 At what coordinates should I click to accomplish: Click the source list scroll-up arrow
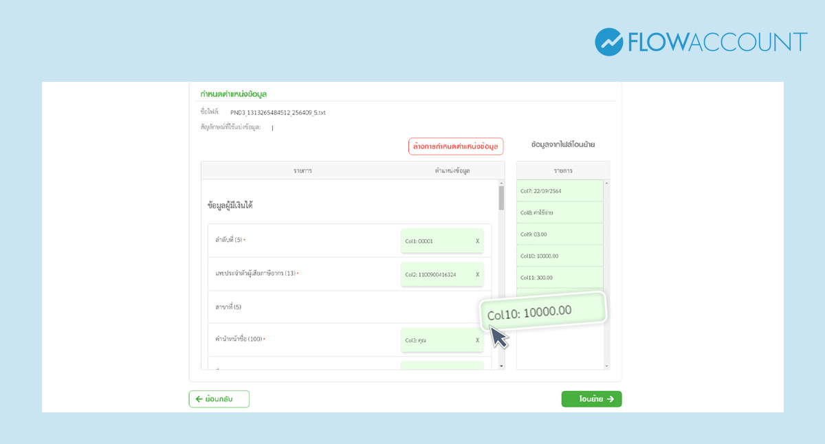[606, 184]
